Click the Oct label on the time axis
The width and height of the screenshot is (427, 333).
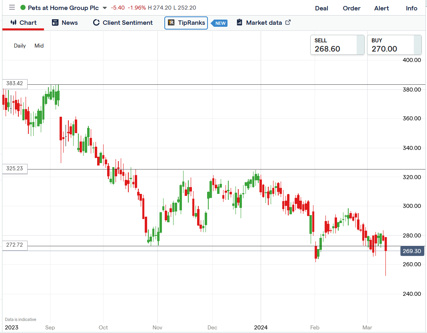(x=103, y=327)
